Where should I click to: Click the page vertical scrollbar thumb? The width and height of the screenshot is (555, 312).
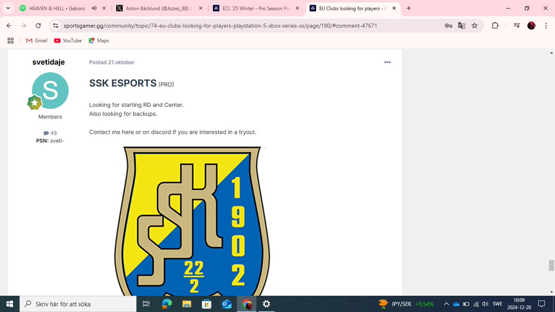(x=551, y=265)
